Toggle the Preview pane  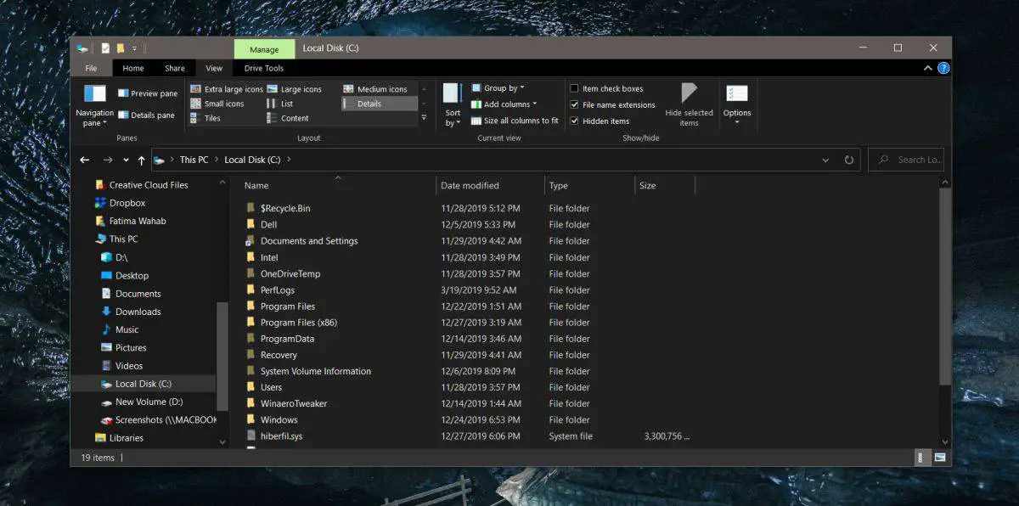[x=148, y=93]
